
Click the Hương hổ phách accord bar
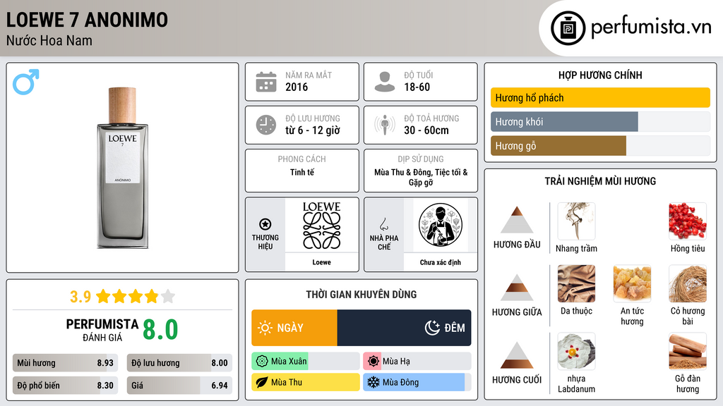coord(600,97)
